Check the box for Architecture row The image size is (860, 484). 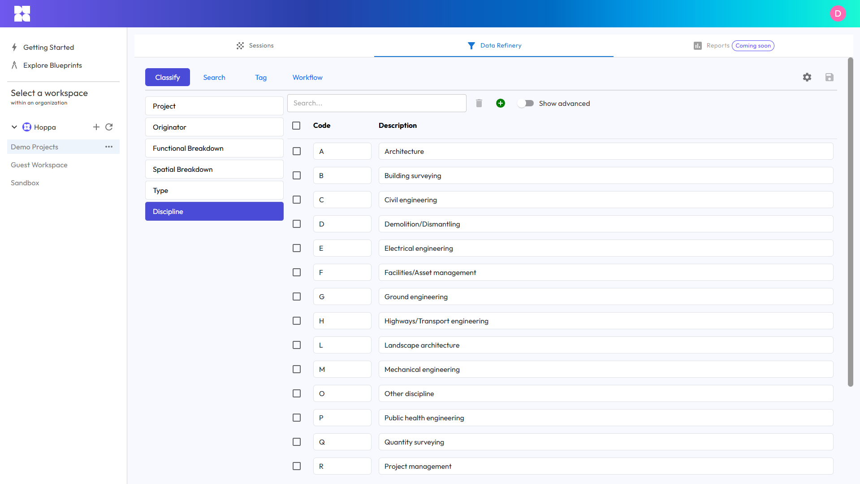click(297, 151)
